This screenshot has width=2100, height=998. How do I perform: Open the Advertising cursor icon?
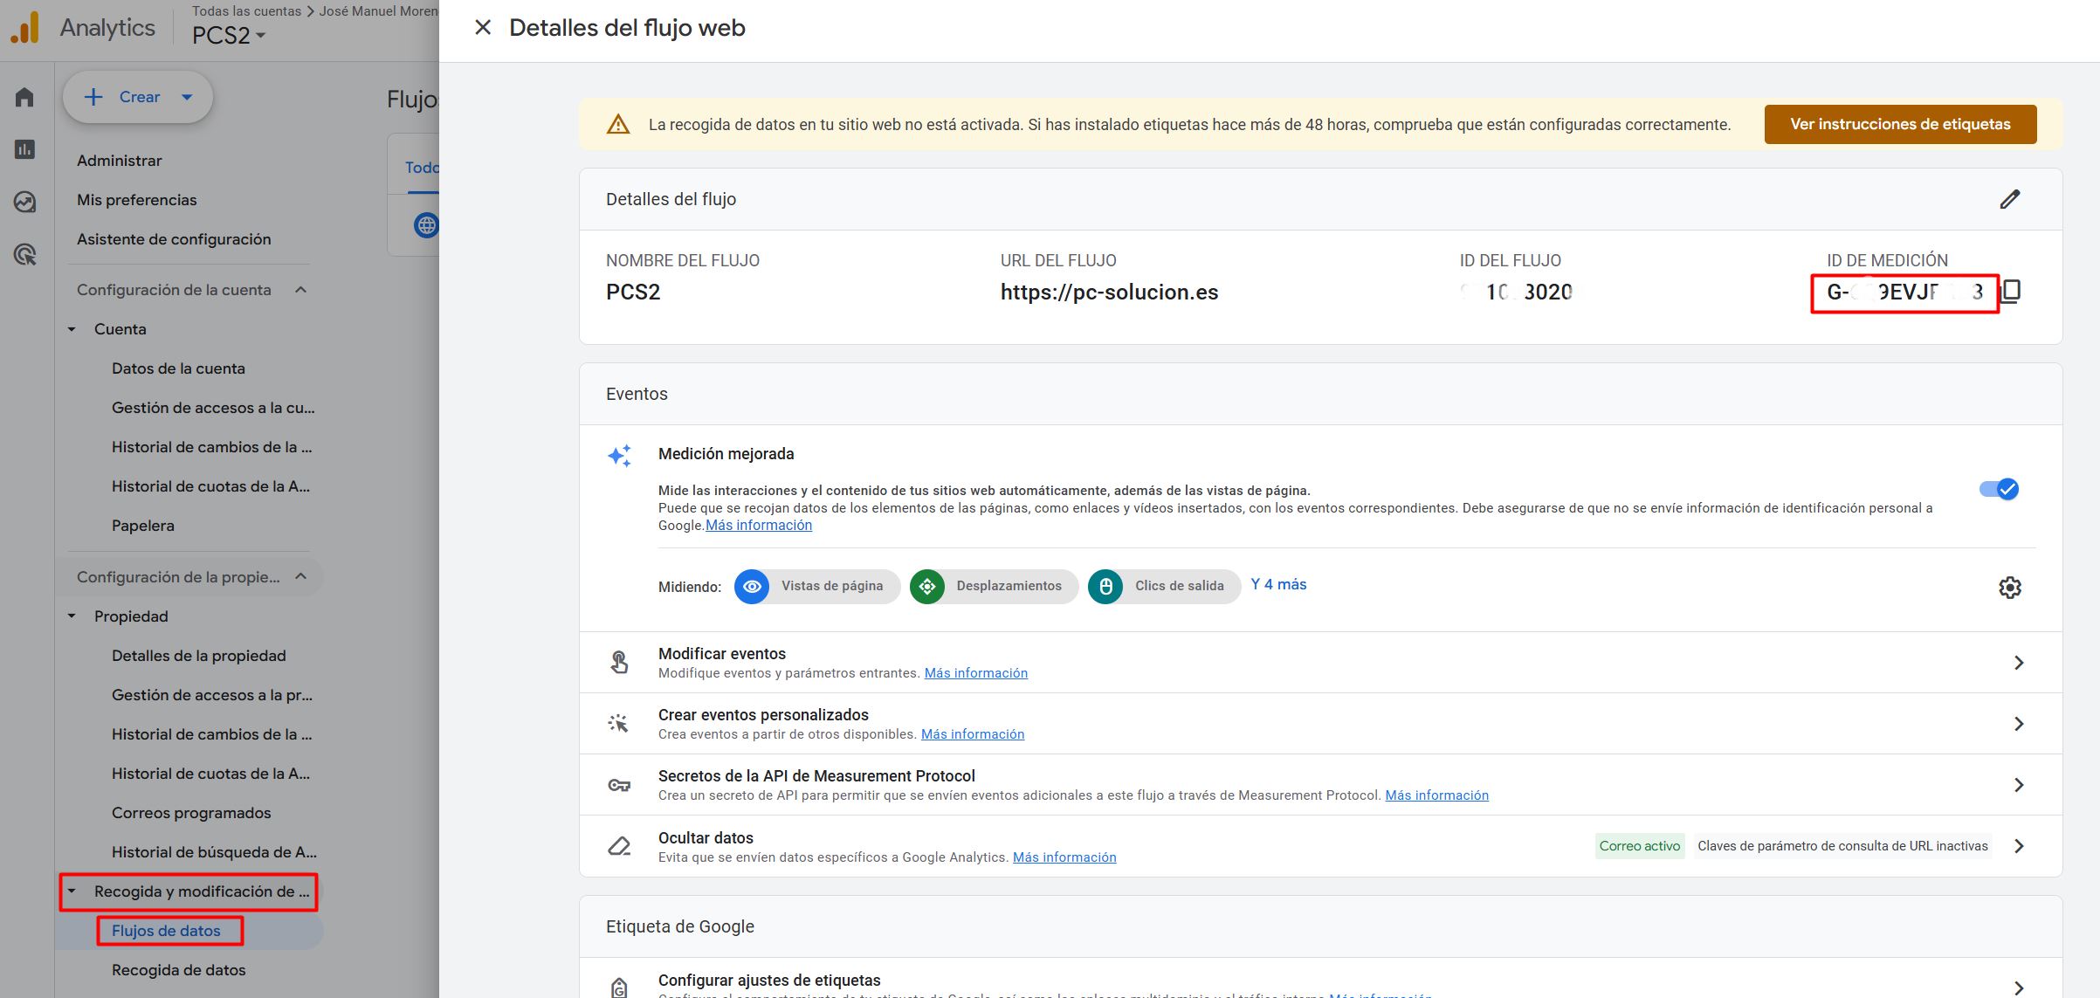(25, 255)
